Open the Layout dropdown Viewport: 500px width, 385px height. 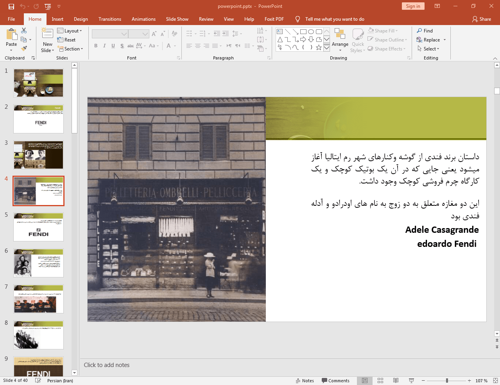70,31
